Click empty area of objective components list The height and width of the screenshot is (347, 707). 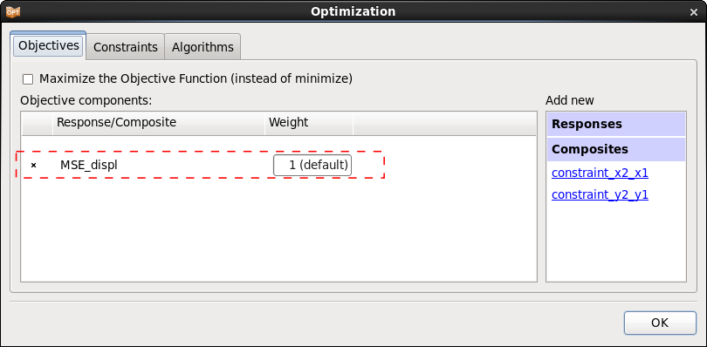click(x=278, y=230)
